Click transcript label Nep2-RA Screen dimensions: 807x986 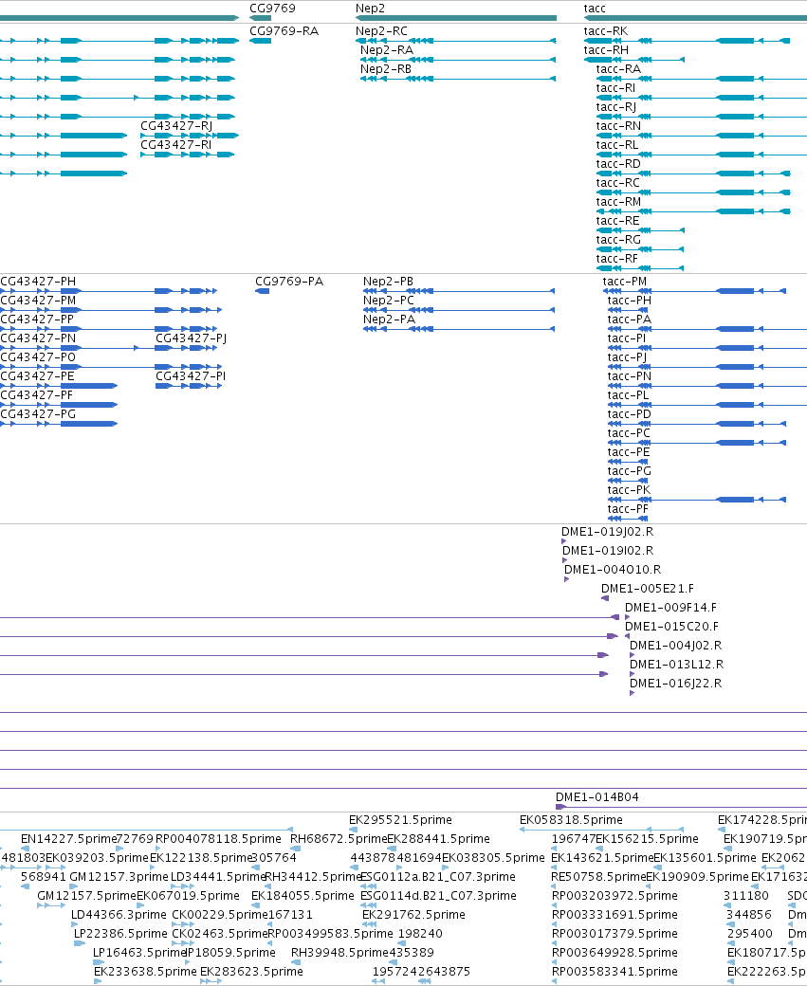click(387, 49)
